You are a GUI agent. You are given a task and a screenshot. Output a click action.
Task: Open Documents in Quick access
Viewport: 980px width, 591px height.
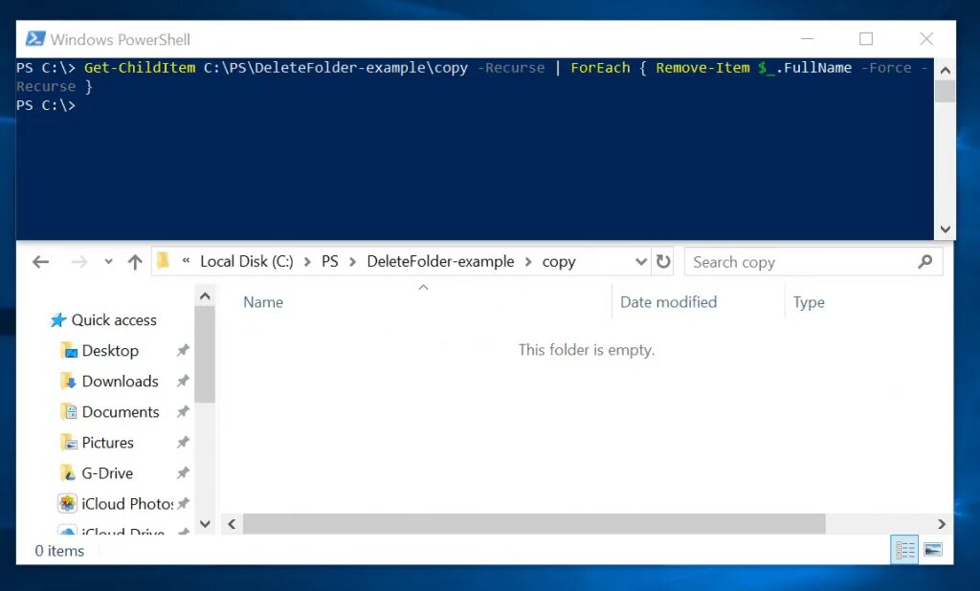click(121, 412)
